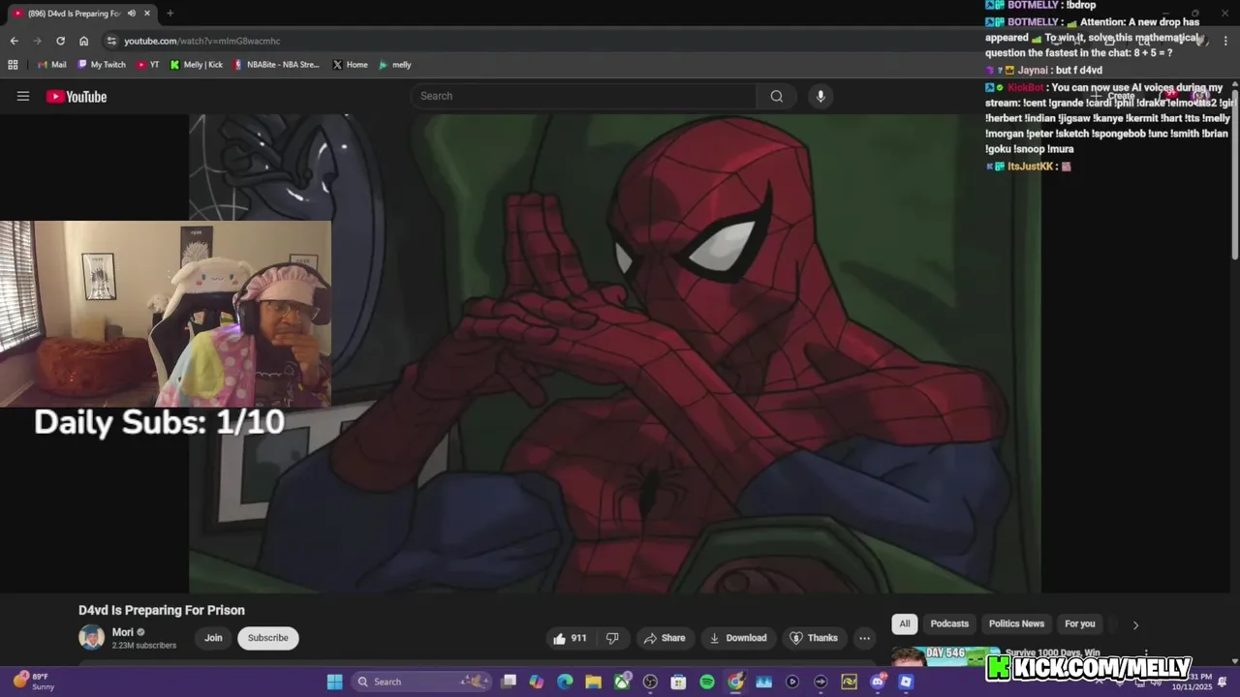Share the video
The height and width of the screenshot is (697, 1240).
pyautogui.click(x=665, y=638)
